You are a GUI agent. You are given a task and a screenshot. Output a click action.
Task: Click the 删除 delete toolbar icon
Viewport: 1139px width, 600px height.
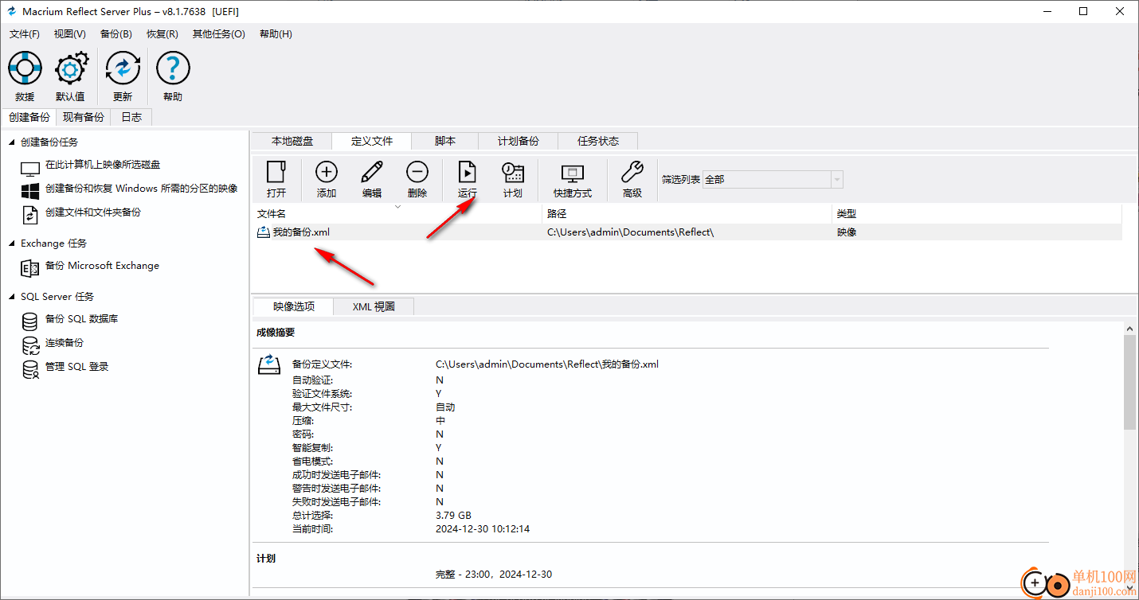click(417, 172)
